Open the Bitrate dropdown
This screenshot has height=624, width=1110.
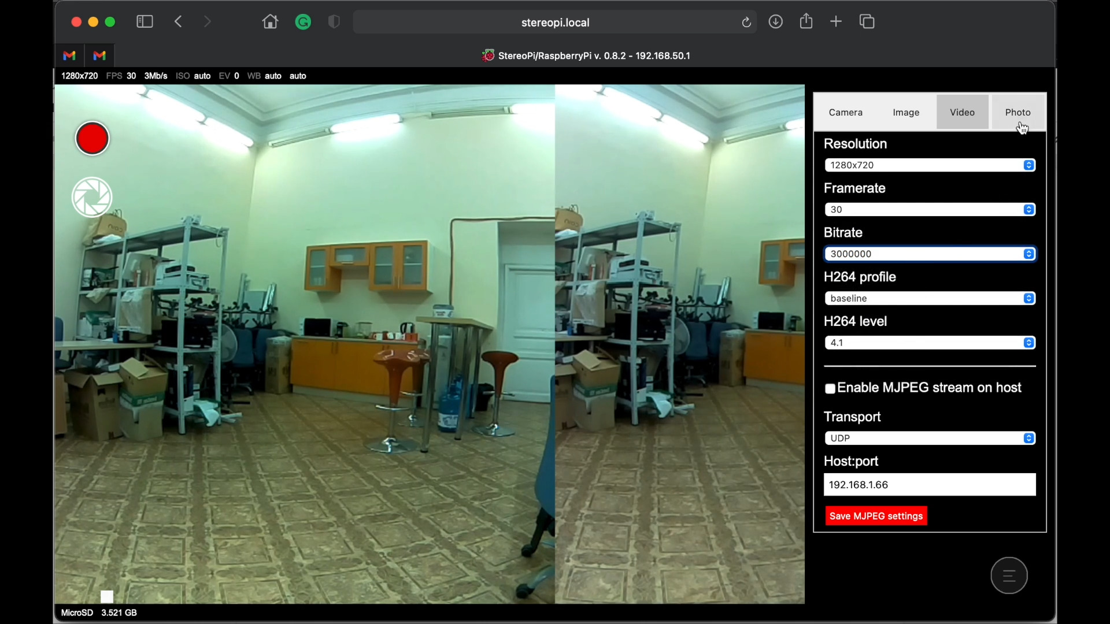coord(930,254)
